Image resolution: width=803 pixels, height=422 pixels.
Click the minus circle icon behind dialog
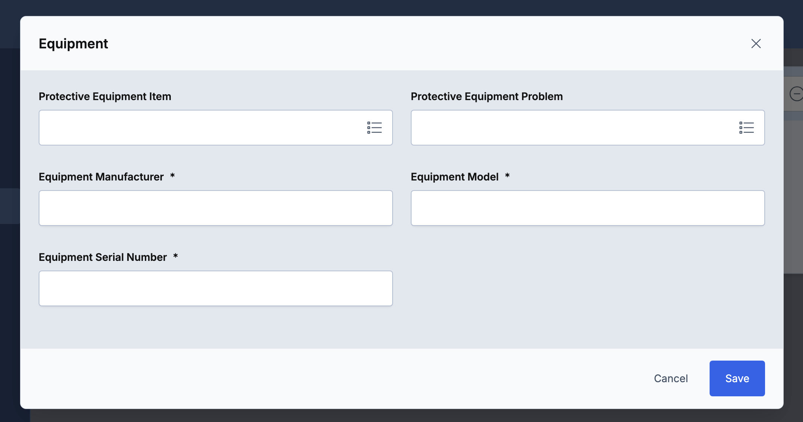pyautogui.click(x=796, y=94)
